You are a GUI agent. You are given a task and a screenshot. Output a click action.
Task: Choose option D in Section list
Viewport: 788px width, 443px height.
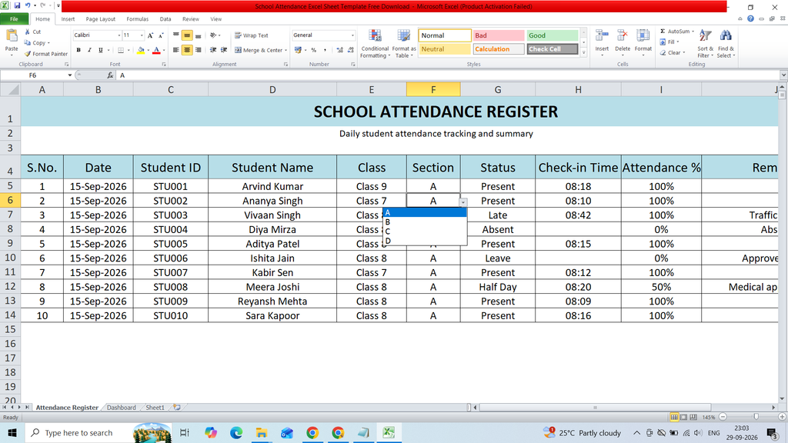tap(425, 241)
